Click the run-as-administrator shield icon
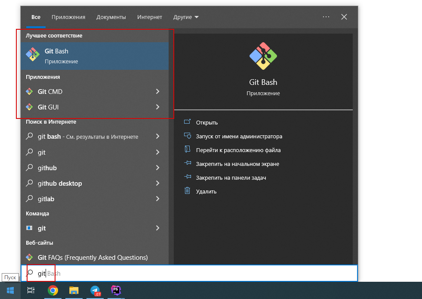 click(187, 136)
